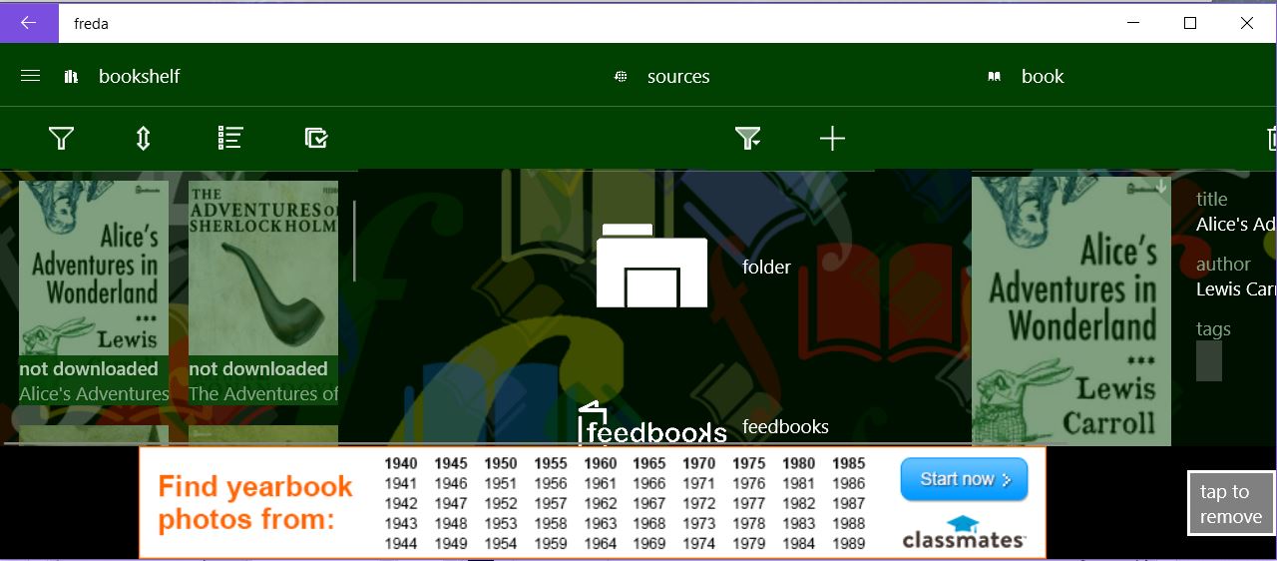1277x561 pixels.
Task: Delete the book with trash icon
Action: click(x=1272, y=138)
